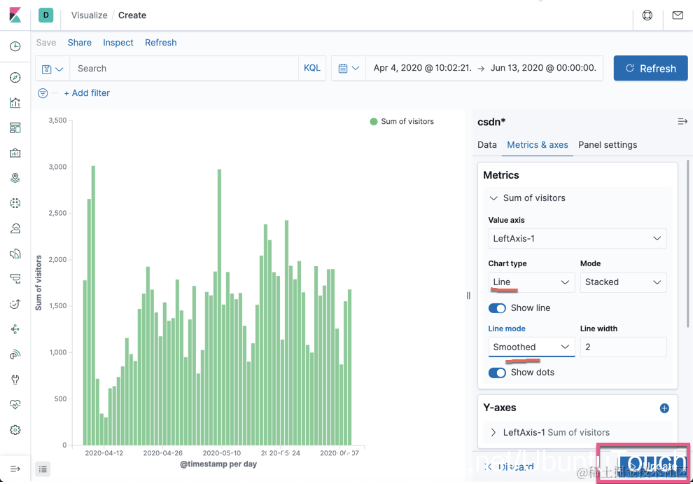Viewport: 693px width, 484px height.
Task: Switch to the Panel settings tab
Action: [x=608, y=145]
